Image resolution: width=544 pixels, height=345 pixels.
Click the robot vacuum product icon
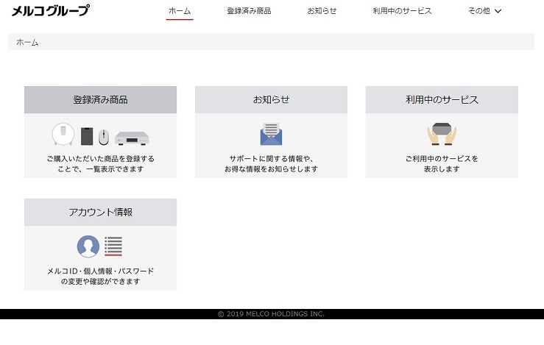63,134
